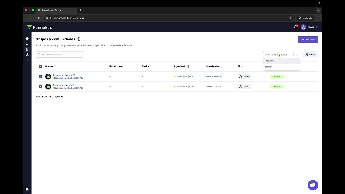Screen dimensions: 345x194
Task: Open the tab search chevron in Chrome
Action: point(319,10)
